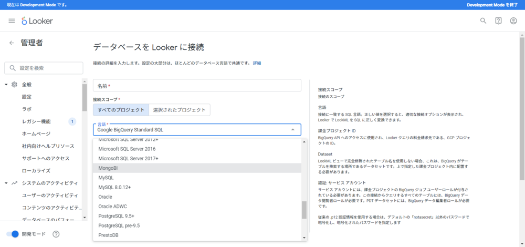
Task: Click the badge 1 on レガシー機能
Action: (72, 121)
